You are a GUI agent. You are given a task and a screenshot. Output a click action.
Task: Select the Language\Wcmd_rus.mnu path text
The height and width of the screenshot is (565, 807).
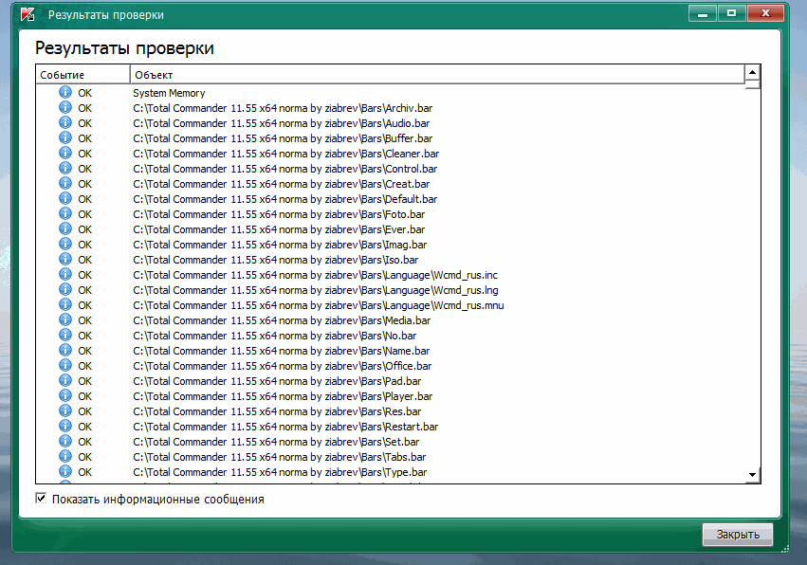[x=318, y=305]
